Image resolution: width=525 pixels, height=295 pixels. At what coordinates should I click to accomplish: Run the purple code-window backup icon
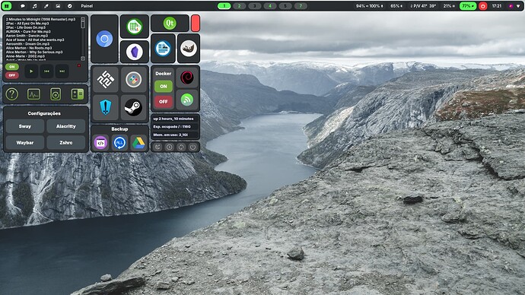coord(100,143)
